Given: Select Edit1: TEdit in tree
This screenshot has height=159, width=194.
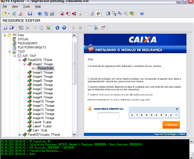Looking at the screenshot, I should coord(40,130).
